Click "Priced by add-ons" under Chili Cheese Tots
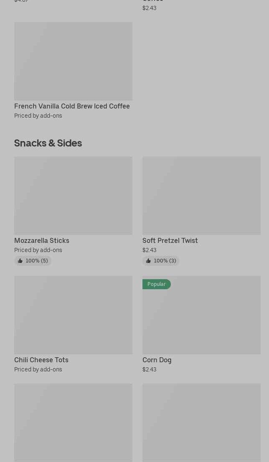Screen dimensions: 269x462 pos(38,370)
